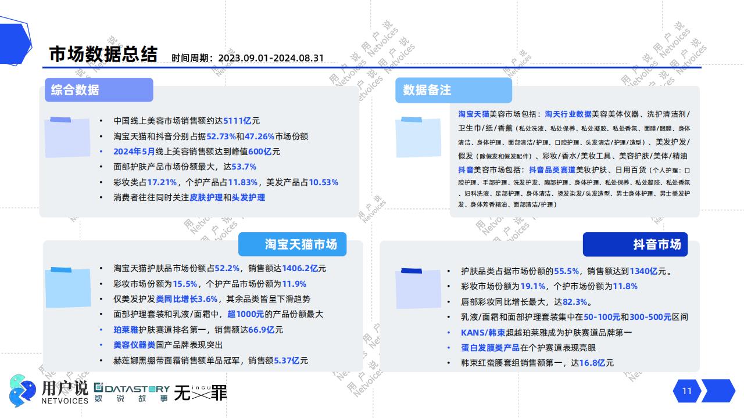
Task: Click the blue text 淘宝天猫 in 数据备注
Action: point(474,114)
